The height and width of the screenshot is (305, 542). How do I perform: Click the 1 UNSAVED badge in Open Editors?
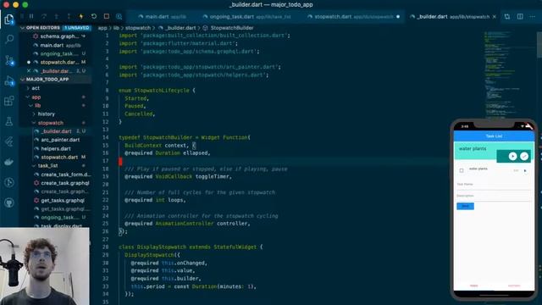tap(77, 28)
